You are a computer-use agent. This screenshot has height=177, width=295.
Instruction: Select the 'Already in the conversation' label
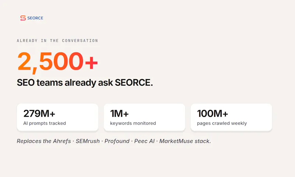pyautogui.click(x=58, y=41)
